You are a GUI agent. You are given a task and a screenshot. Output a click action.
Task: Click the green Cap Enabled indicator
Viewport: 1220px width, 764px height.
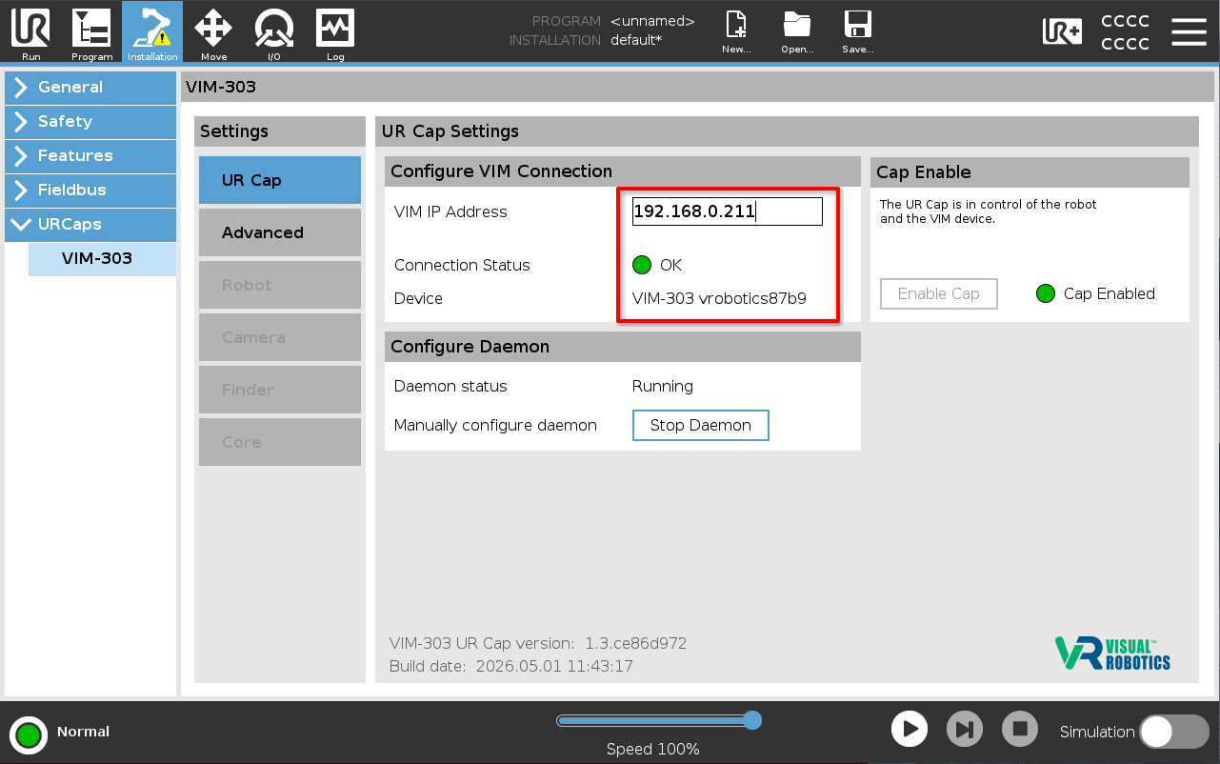pyautogui.click(x=1046, y=293)
